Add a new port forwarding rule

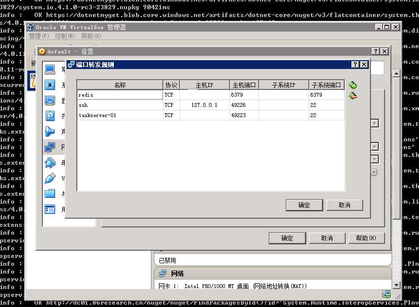coord(353,85)
